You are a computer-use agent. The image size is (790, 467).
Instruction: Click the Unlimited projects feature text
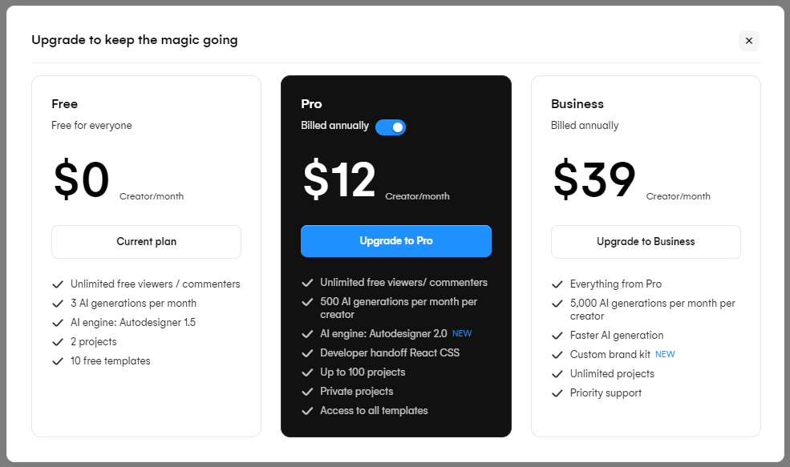coord(612,374)
